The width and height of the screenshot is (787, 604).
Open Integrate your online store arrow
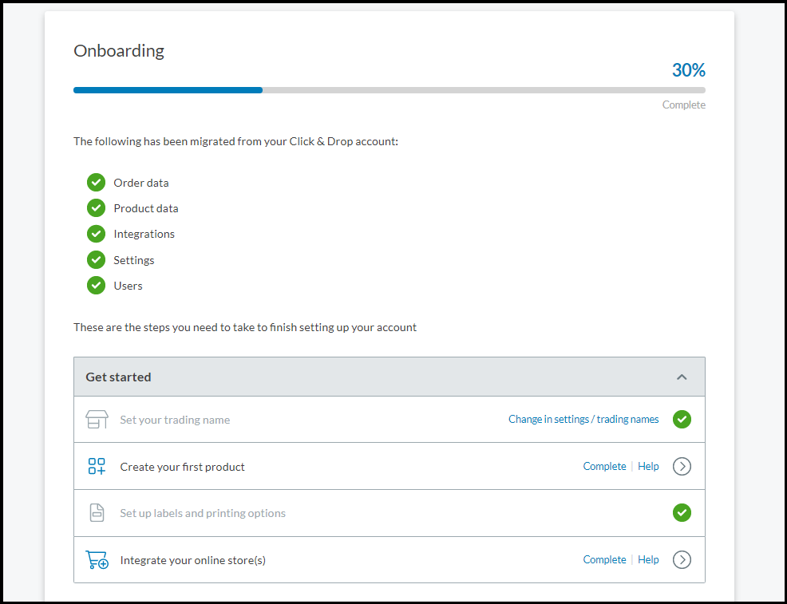coord(682,559)
